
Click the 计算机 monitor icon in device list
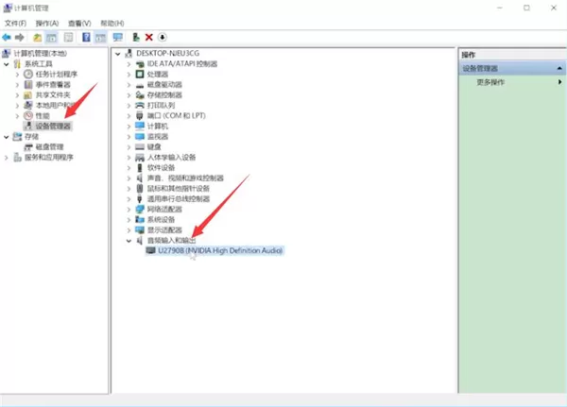click(x=140, y=126)
